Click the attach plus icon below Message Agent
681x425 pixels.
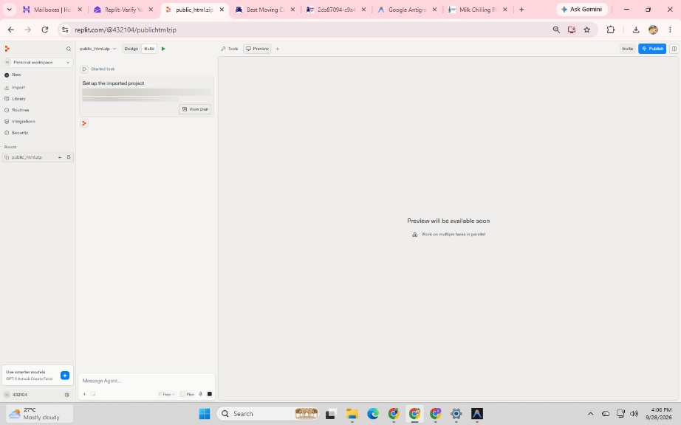coord(84,394)
